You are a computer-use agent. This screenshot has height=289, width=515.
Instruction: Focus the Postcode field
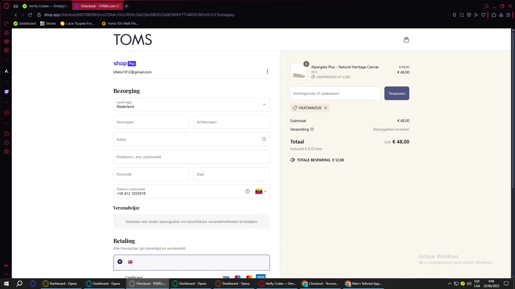[x=151, y=174]
